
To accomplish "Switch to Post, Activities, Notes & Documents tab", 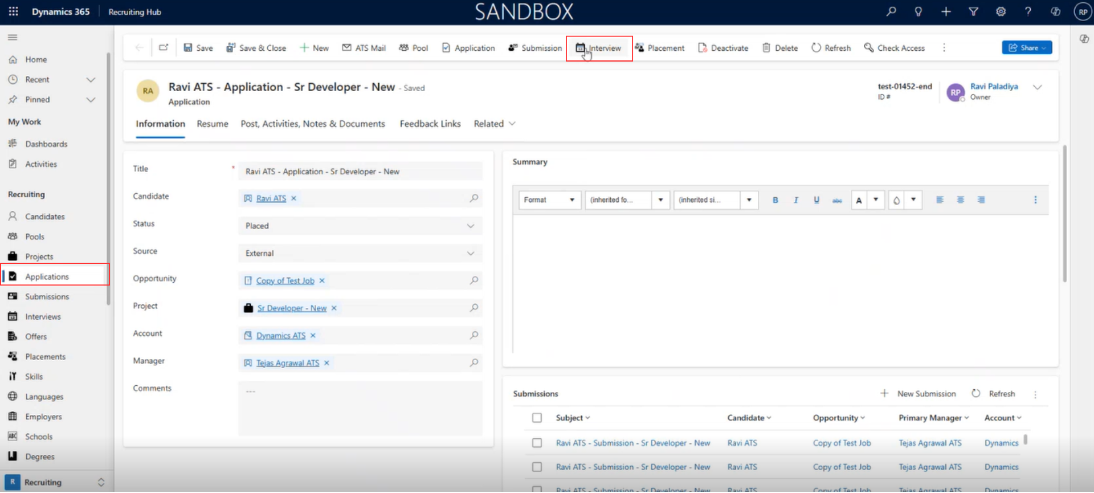I will click(313, 124).
